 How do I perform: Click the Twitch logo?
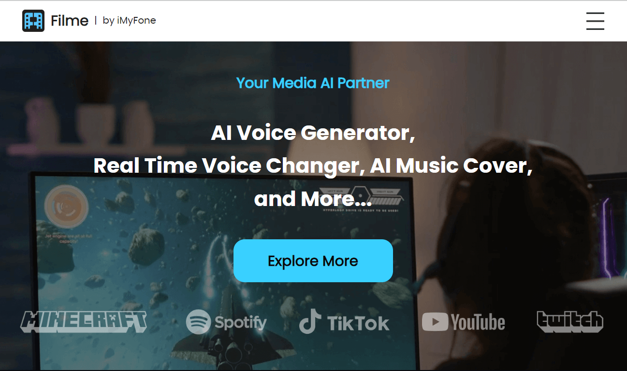pos(570,322)
